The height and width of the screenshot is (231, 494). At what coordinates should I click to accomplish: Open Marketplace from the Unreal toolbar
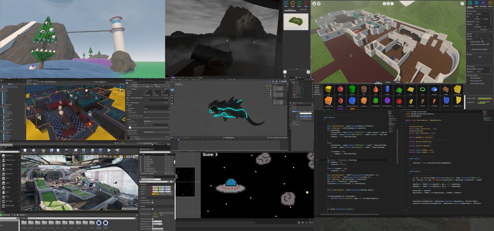tap(58, 150)
